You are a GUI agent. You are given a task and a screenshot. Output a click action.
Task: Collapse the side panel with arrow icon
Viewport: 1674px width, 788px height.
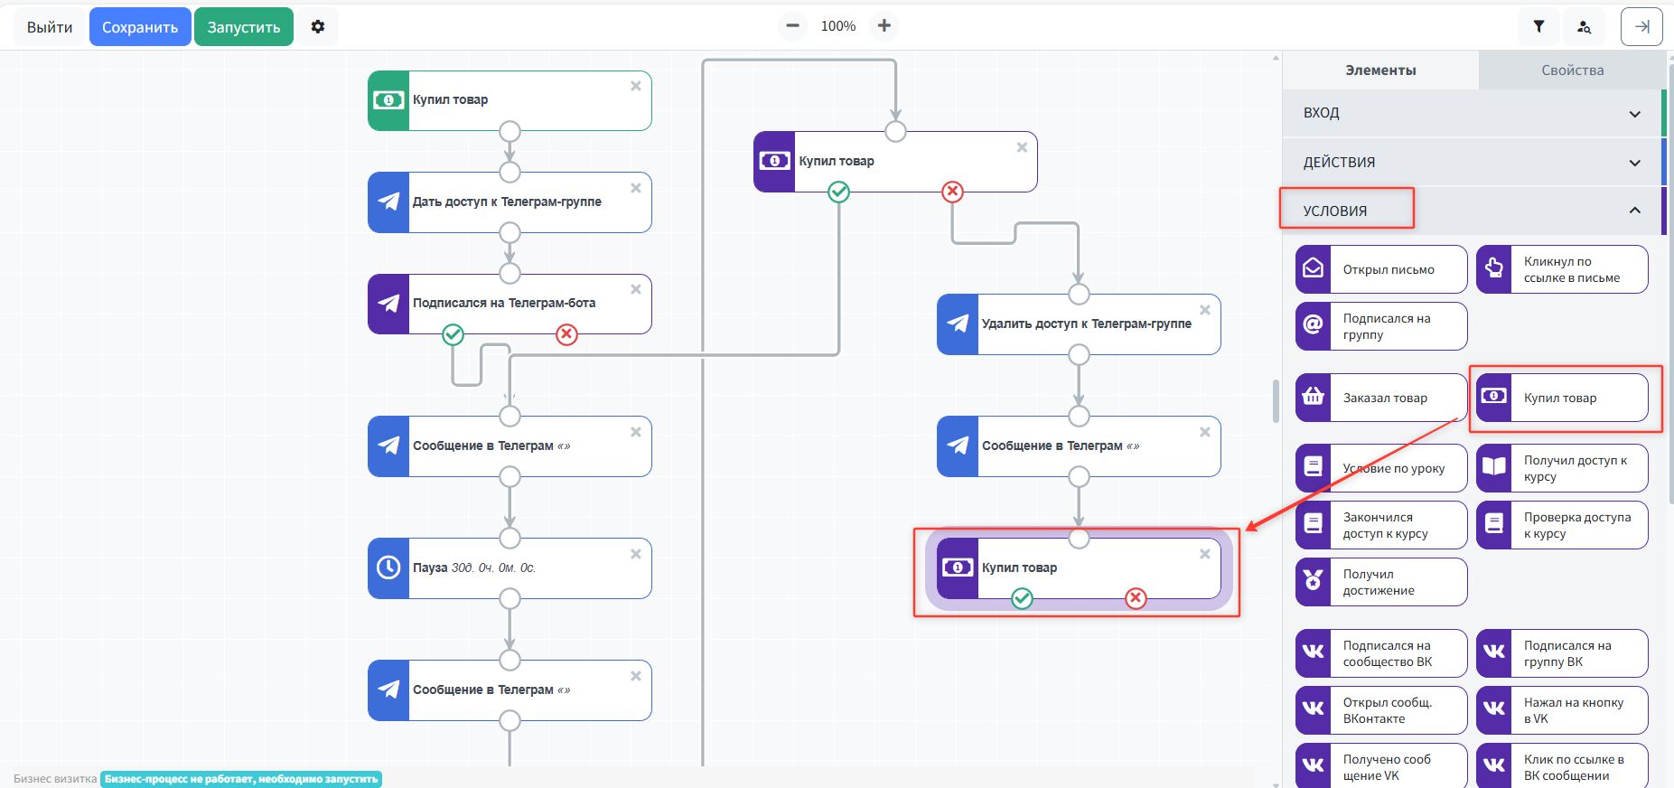click(x=1641, y=27)
